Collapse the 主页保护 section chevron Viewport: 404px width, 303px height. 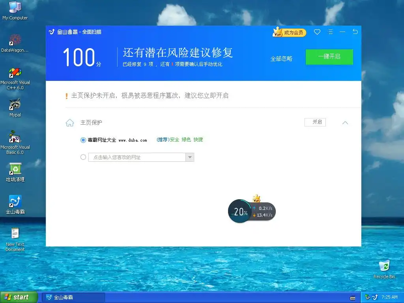345,123
